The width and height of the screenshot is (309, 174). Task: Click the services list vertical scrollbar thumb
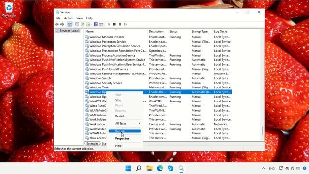point(262,131)
